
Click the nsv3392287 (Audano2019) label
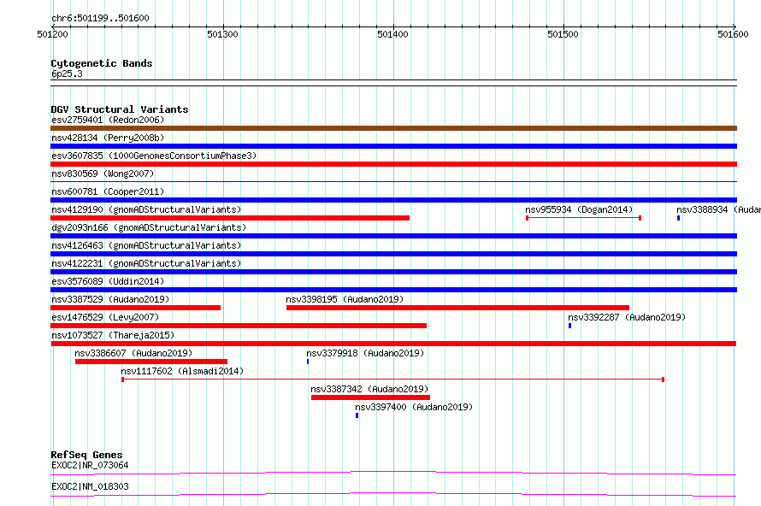click(x=627, y=317)
